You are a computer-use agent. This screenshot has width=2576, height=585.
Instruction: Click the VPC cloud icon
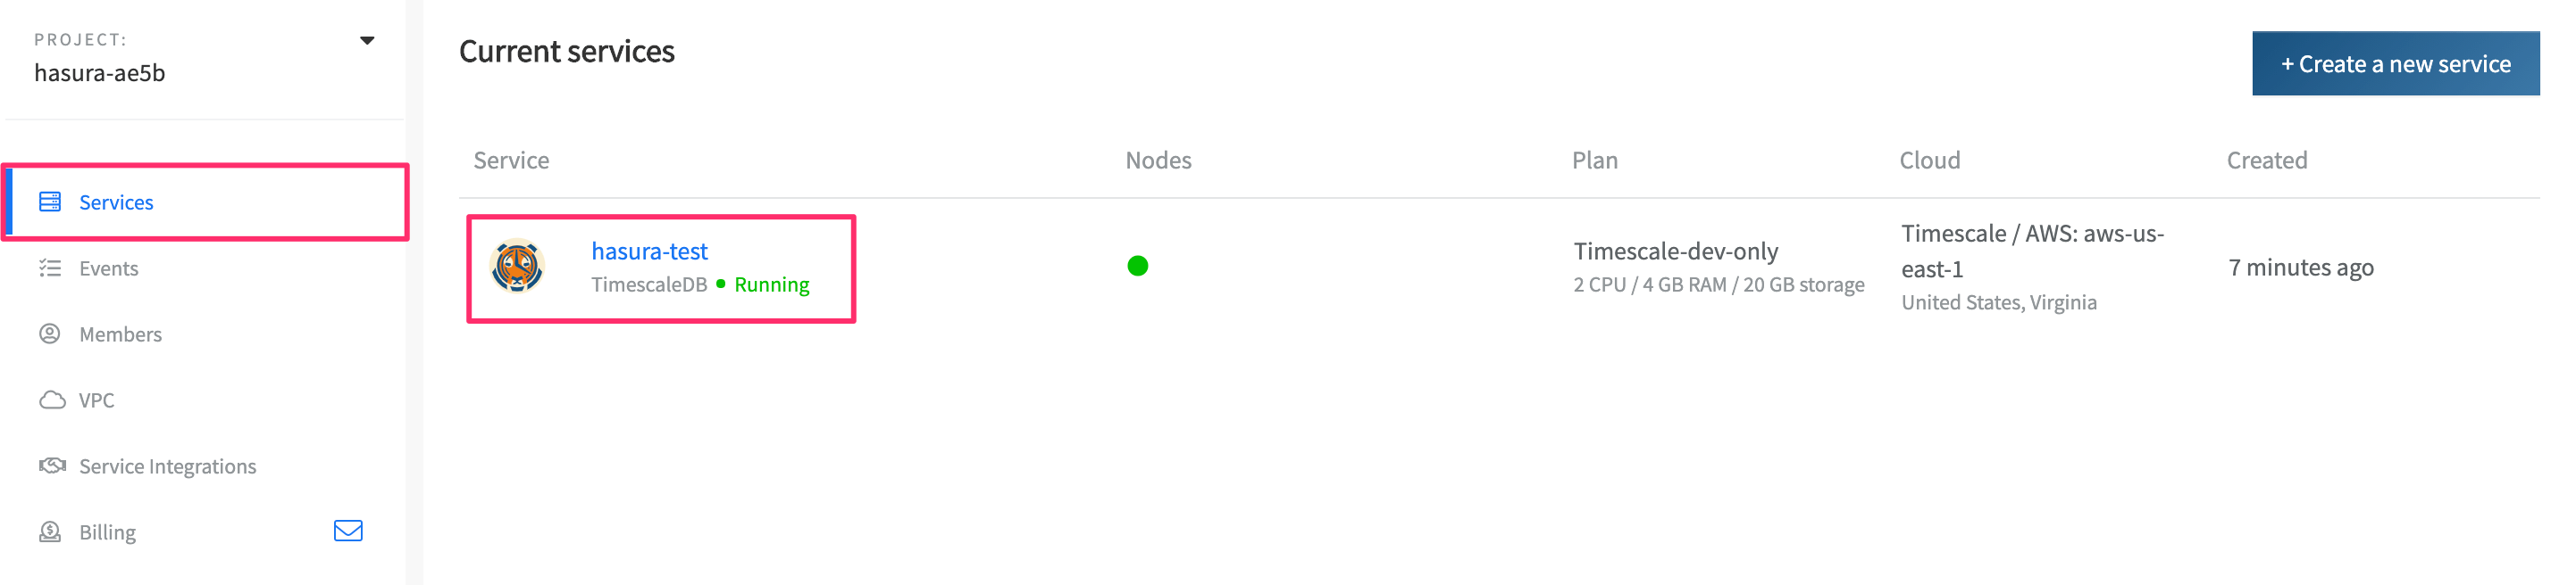(x=52, y=400)
